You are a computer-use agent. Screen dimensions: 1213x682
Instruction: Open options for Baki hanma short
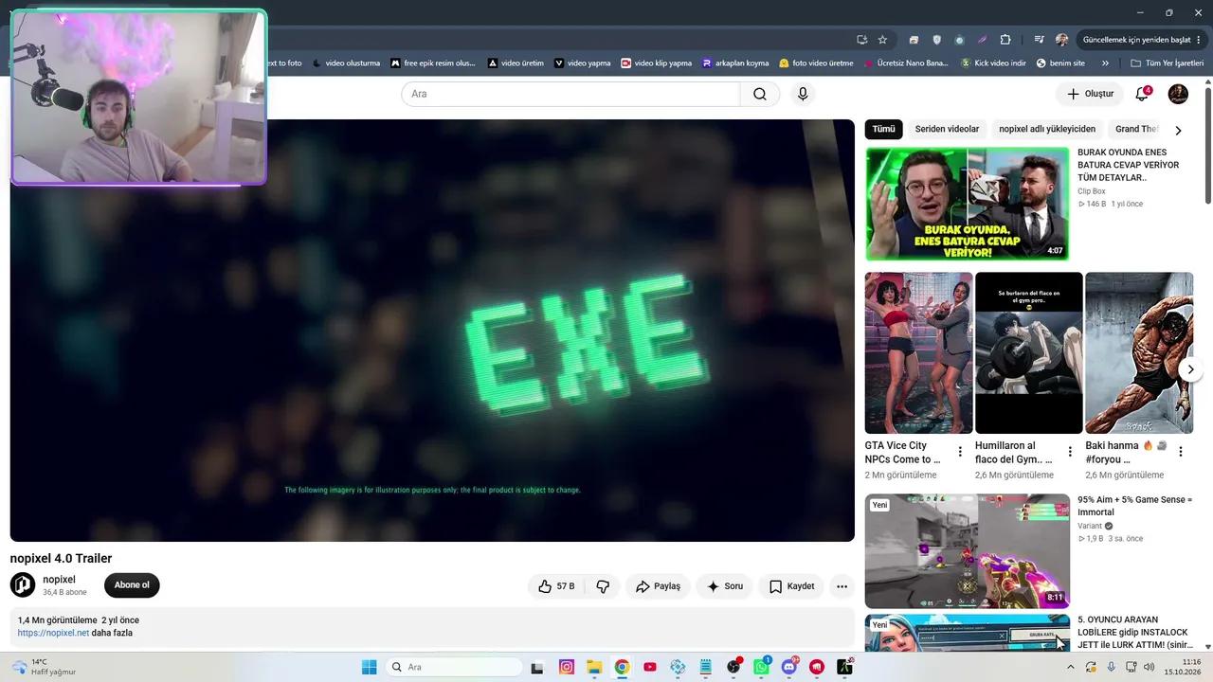pos(1181,452)
